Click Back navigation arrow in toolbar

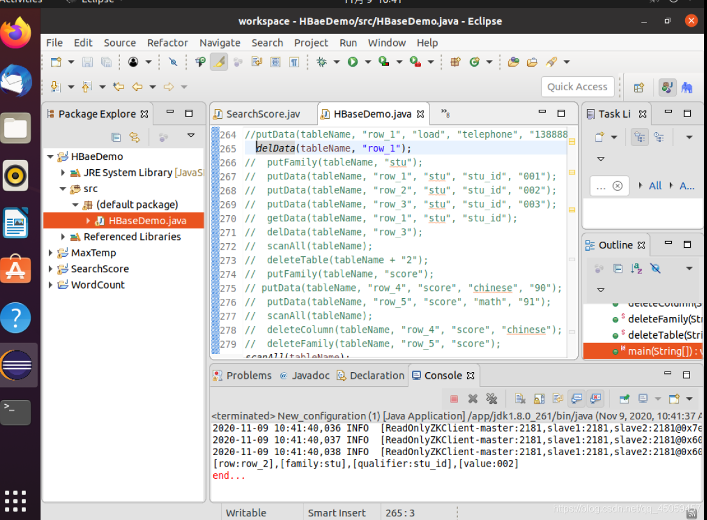pos(137,87)
